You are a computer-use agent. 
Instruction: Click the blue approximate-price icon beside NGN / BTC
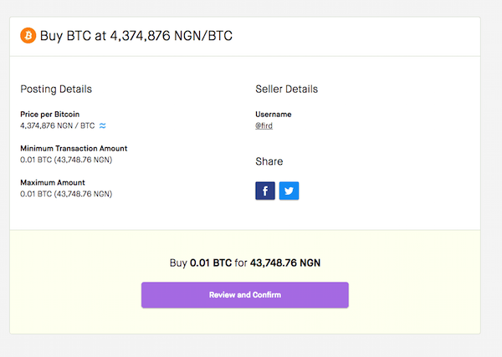click(x=102, y=125)
